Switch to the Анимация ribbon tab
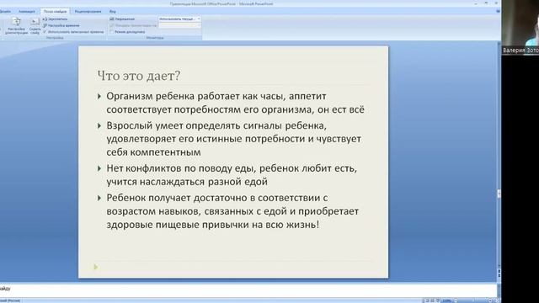Screen dimensions: 539x303 26,11
